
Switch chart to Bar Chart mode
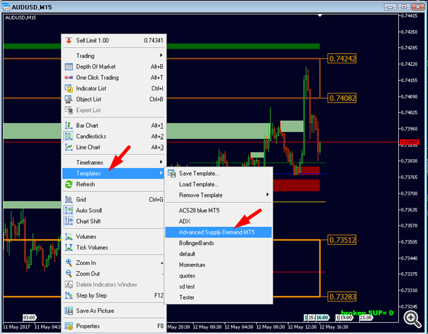[114, 126]
